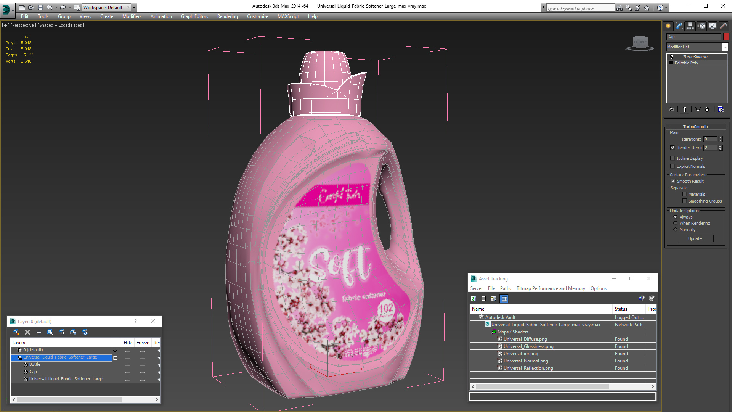The width and height of the screenshot is (732, 412).
Task: Toggle Smooth Result checkbox
Action: click(673, 181)
